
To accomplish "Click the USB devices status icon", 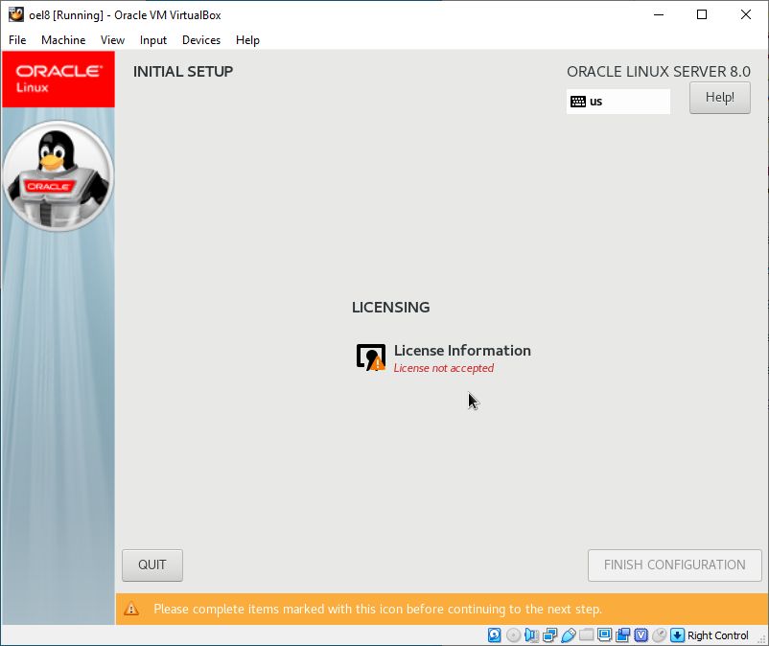I will pos(568,635).
